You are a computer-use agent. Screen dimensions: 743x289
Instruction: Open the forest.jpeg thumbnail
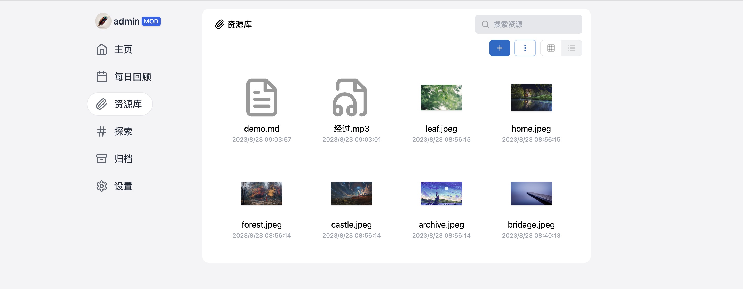[x=262, y=193]
